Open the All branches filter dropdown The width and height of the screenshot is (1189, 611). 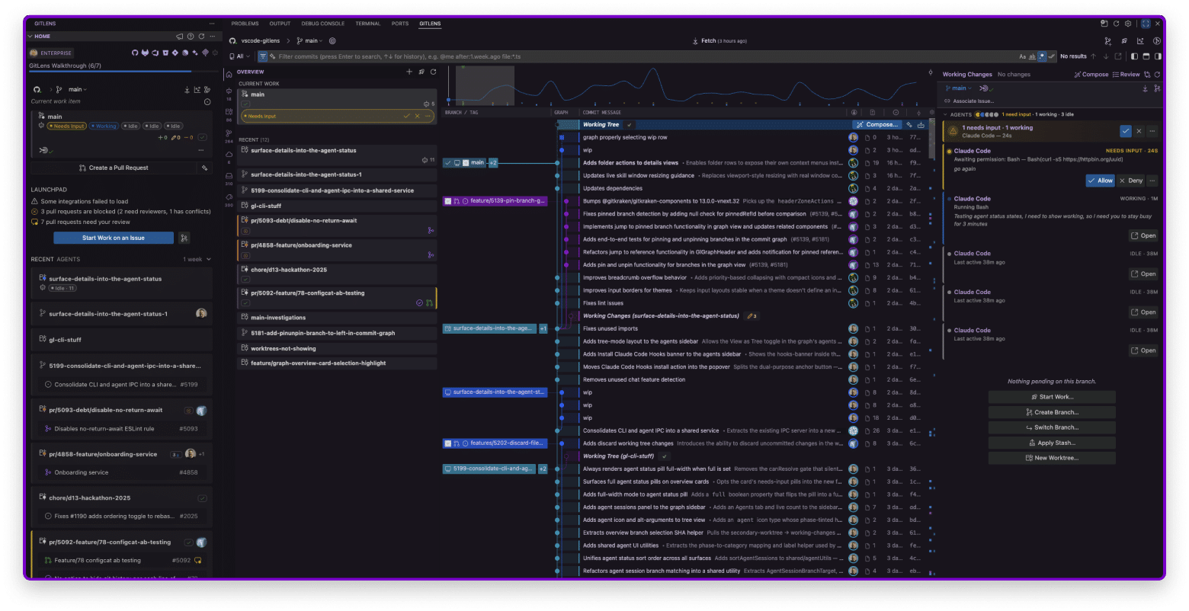[x=240, y=56]
